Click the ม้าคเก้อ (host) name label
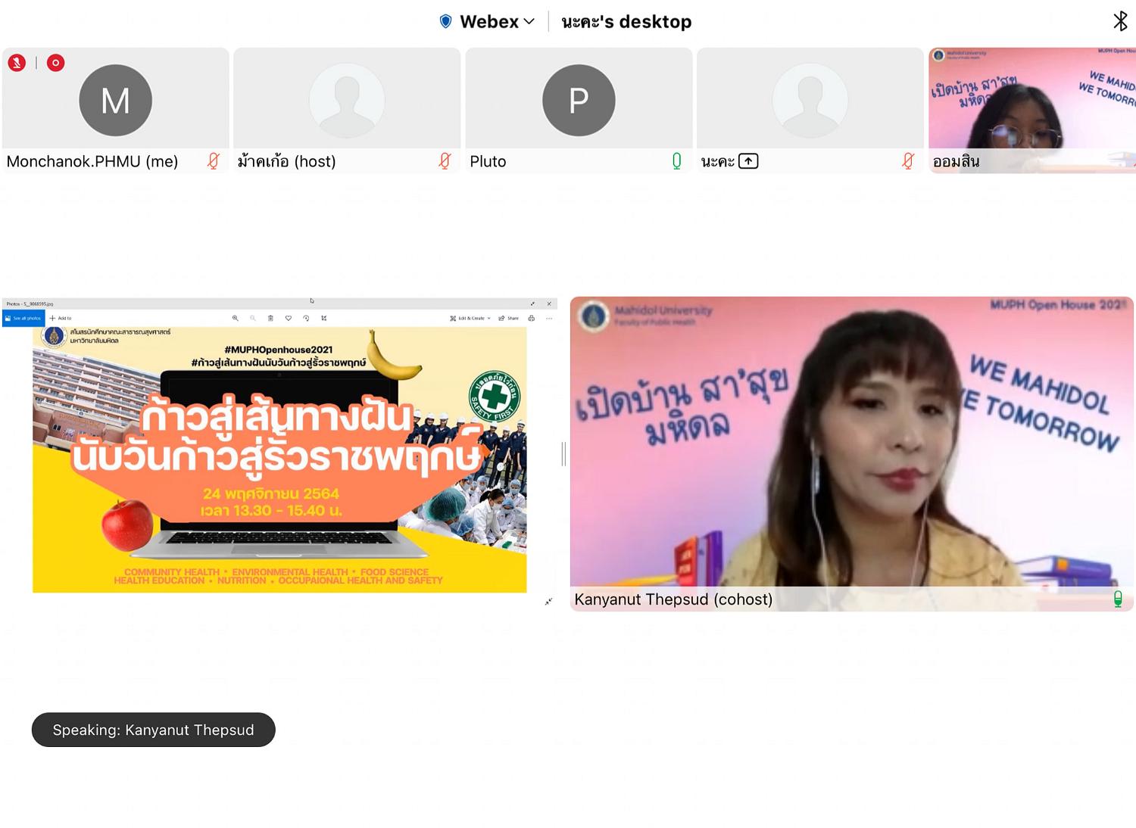Screen dimensions: 1136x828 (286, 160)
